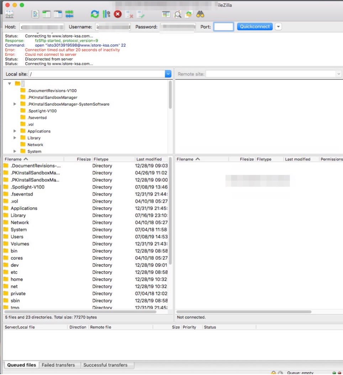343x375 pixels.
Task: Sort local files by Last modified column
Action: (151, 159)
